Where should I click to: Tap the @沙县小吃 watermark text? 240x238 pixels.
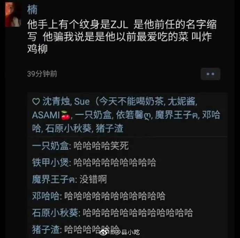tap(125, 232)
